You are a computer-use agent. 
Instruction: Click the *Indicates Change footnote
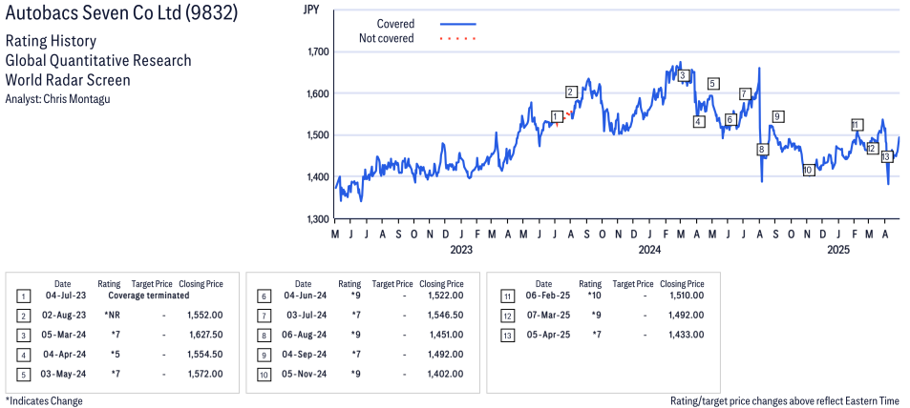click(x=44, y=400)
